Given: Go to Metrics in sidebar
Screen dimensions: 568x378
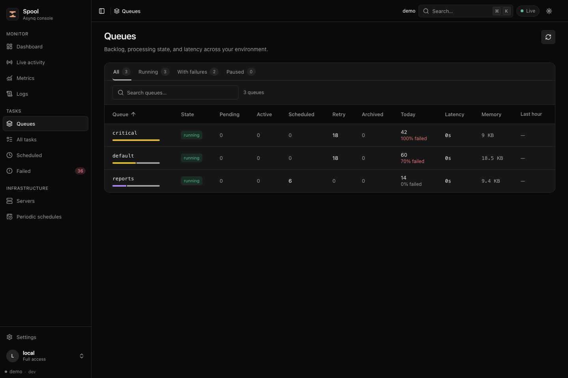Looking at the screenshot, I should tap(45, 78).
